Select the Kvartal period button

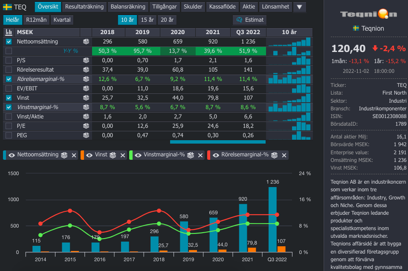[x=62, y=20]
